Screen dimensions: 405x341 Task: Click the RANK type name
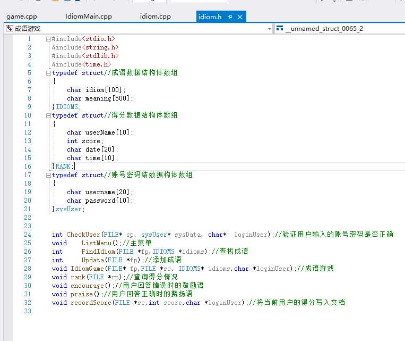(x=63, y=166)
